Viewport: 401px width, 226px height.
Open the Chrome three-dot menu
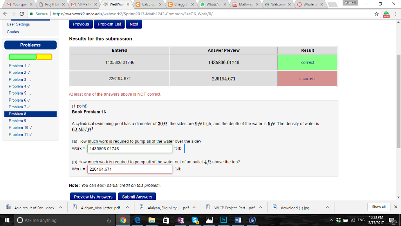coord(397,13)
